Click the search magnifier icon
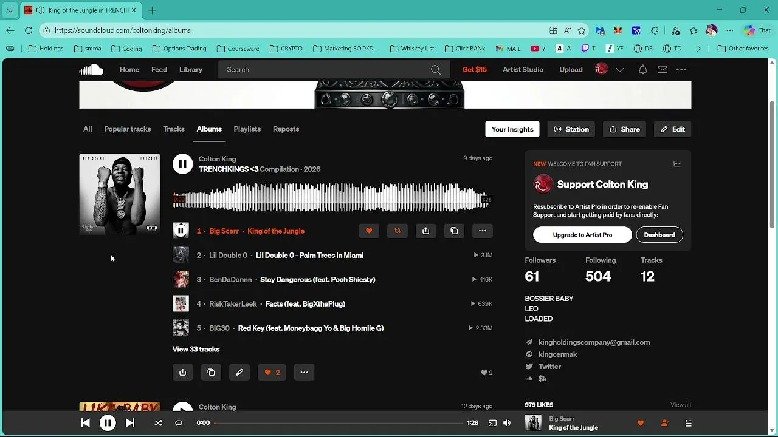Image resolution: width=778 pixels, height=437 pixels. point(436,70)
